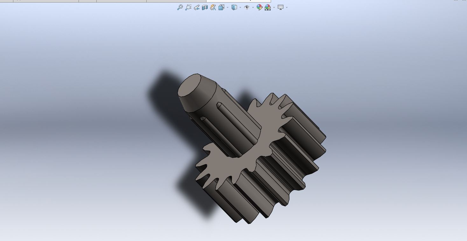Screen dimensions: 467x241
Task: Expand the Hide/Show Items dropdown arrow
Action: pyautogui.click(x=253, y=7)
